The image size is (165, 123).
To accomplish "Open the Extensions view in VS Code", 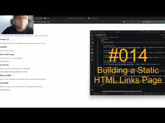I will tap(92, 49).
